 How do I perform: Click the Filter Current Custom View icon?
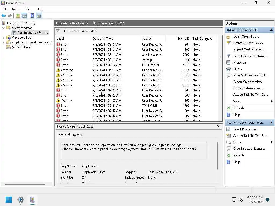tap(229, 56)
